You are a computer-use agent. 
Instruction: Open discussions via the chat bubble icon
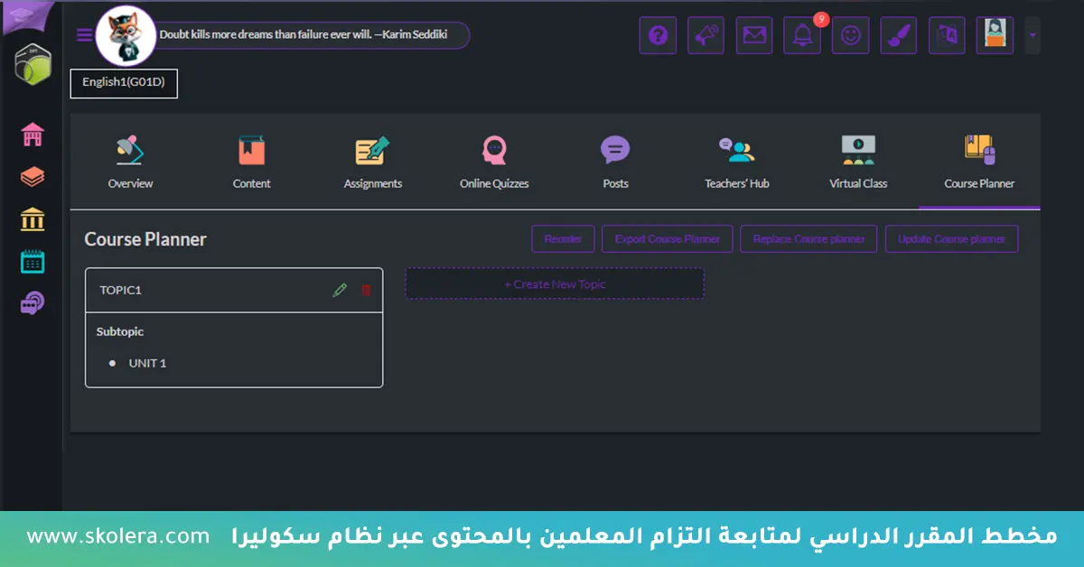coord(33,302)
